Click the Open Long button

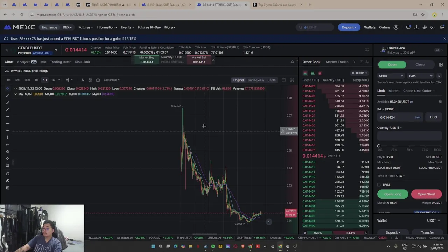pos(393,194)
